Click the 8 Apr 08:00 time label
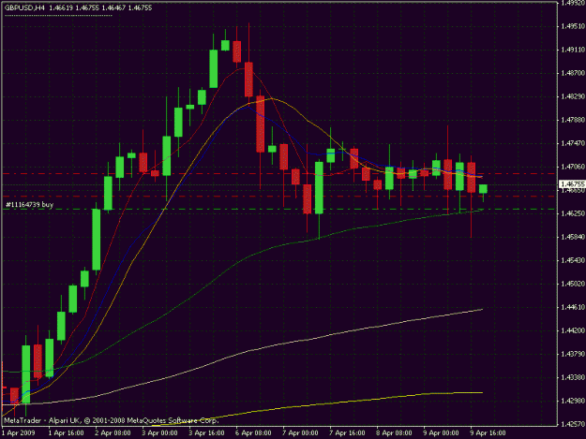 (394, 433)
